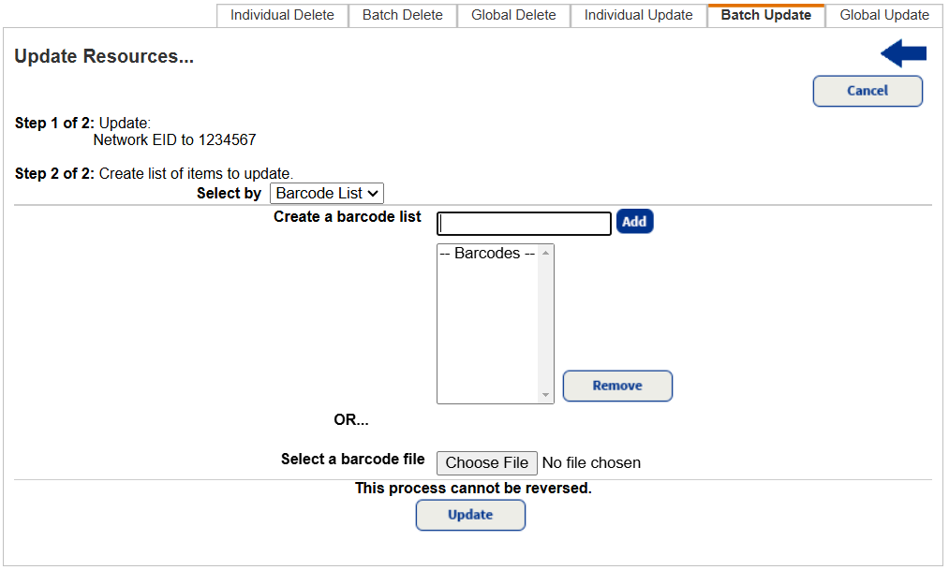Click Choose File for barcode file
Viewport: 949px width, 570px height.
(487, 462)
